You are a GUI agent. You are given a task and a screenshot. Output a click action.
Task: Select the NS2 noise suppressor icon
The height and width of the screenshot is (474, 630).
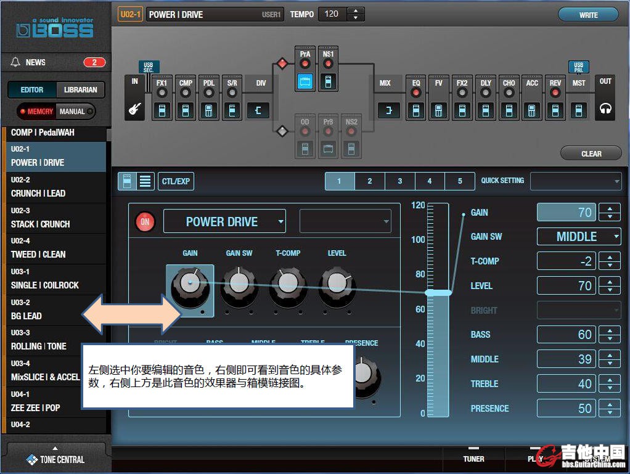tap(351, 149)
